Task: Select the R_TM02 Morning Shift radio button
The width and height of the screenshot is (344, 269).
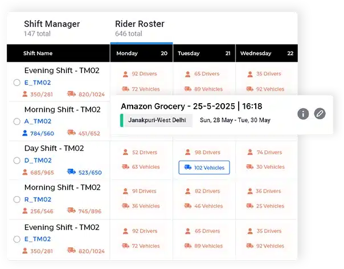Action: click(17, 199)
